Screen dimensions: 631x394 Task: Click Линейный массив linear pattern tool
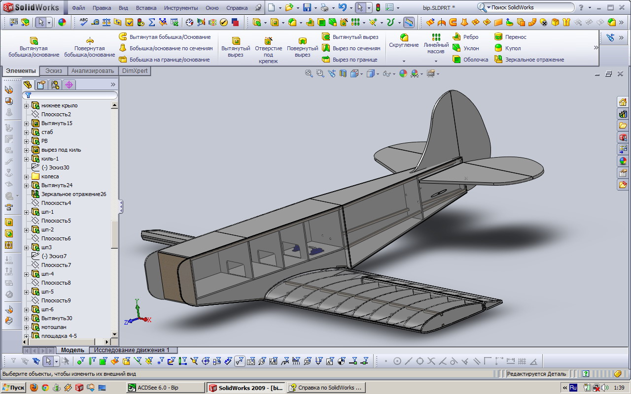pyautogui.click(x=436, y=44)
